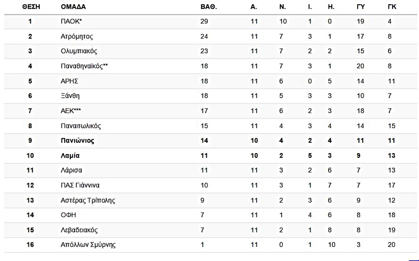Click on Ολυμπιακός in the table

(x=79, y=51)
